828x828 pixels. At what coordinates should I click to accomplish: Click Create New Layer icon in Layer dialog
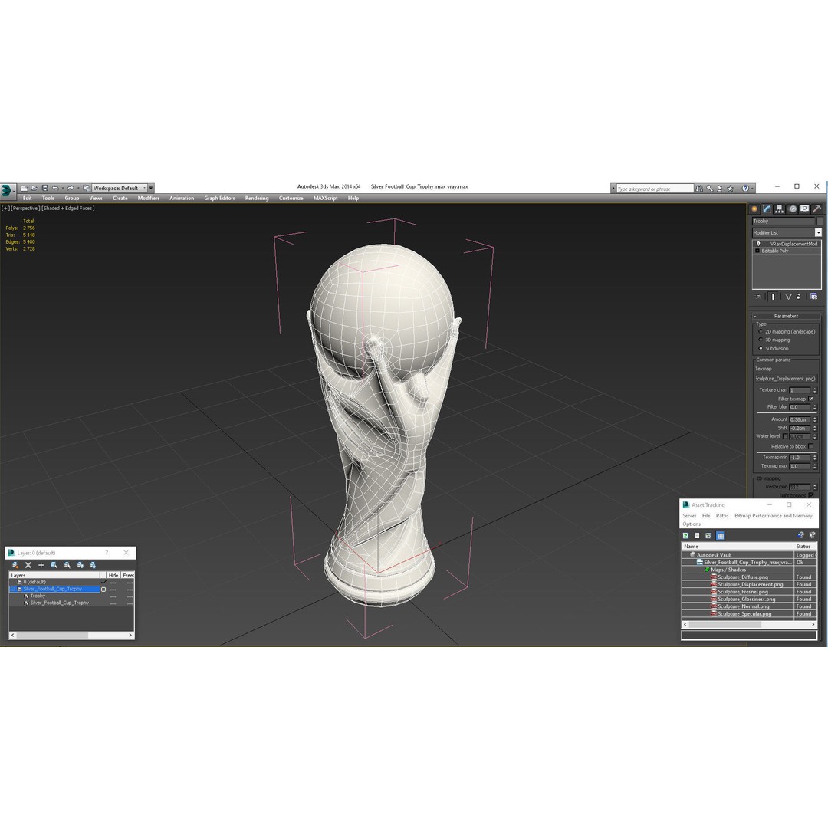point(15,565)
